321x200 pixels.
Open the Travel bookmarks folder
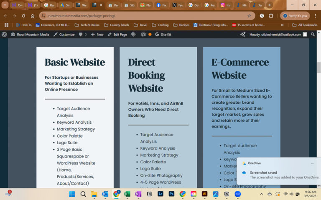tap(140, 25)
